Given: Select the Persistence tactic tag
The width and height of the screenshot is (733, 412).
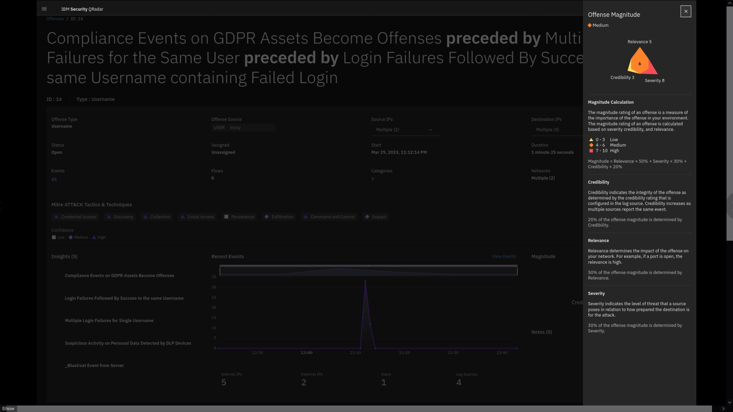Looking at the screenshot, I should coord(239,217).
